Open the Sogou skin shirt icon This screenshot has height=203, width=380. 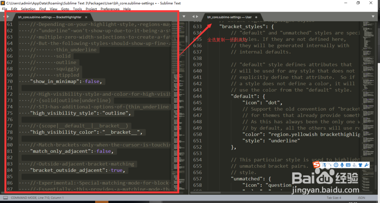360,165
